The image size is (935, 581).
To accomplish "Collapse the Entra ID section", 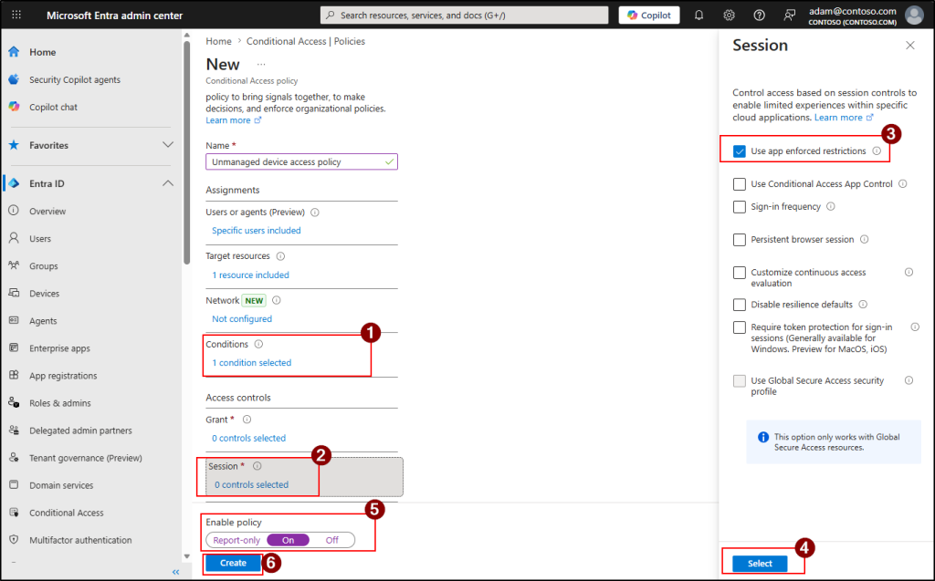I will click(x=168, y=183).
